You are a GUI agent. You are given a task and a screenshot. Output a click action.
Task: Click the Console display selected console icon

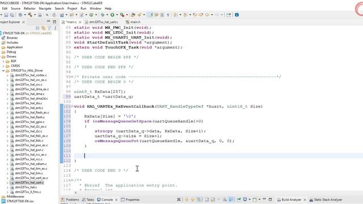point(244,199)
